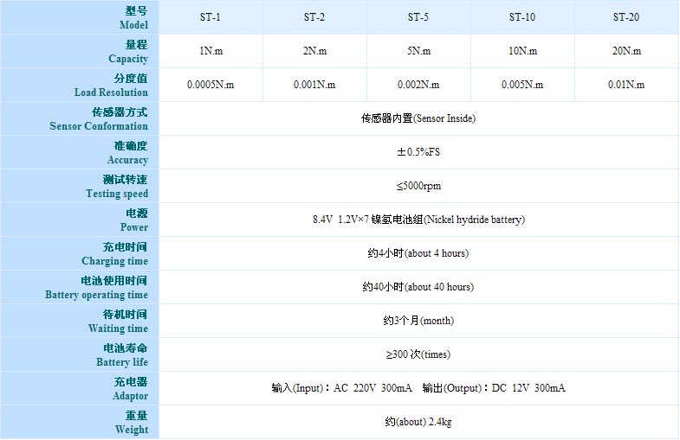Image resolution: width=680 pixels, height=440 pixels.
Task: Click the ST-20 model header cell
Action: pos(626,17)
